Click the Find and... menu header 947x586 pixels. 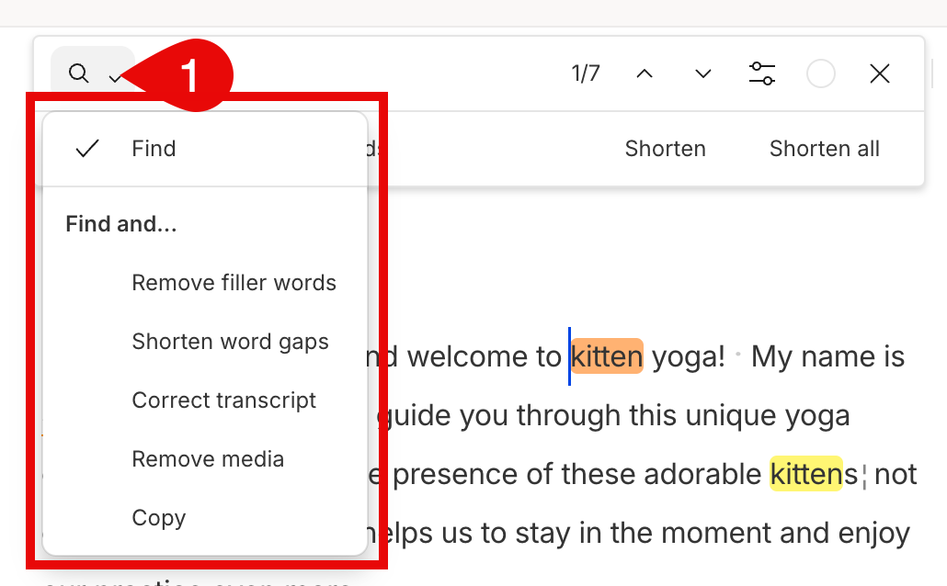(121, 224)
